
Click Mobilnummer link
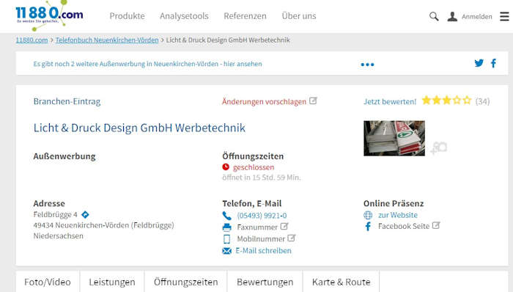261,239
